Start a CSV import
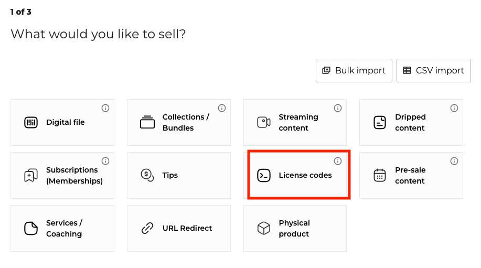This screenshot has height=268, width=481. [x=434, y=70]
